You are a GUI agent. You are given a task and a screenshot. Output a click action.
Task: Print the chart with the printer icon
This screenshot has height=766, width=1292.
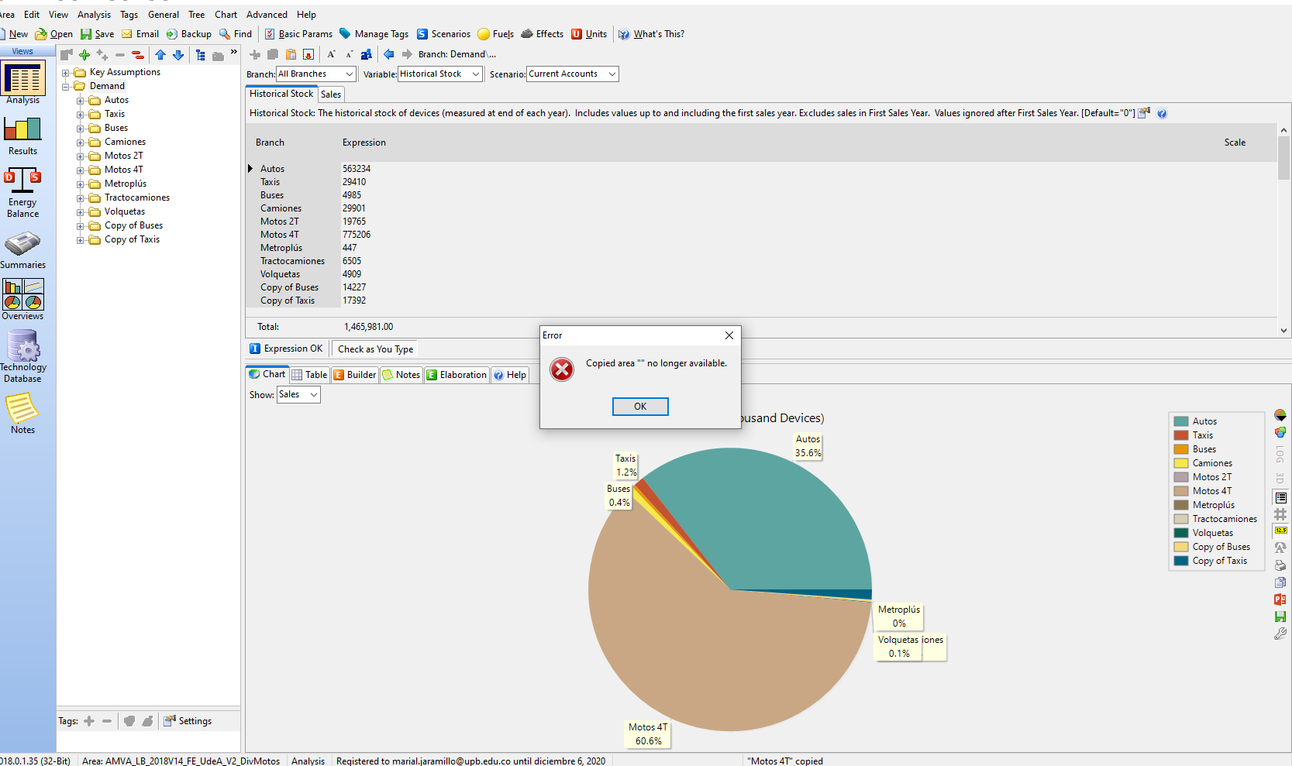(1280, 565)
